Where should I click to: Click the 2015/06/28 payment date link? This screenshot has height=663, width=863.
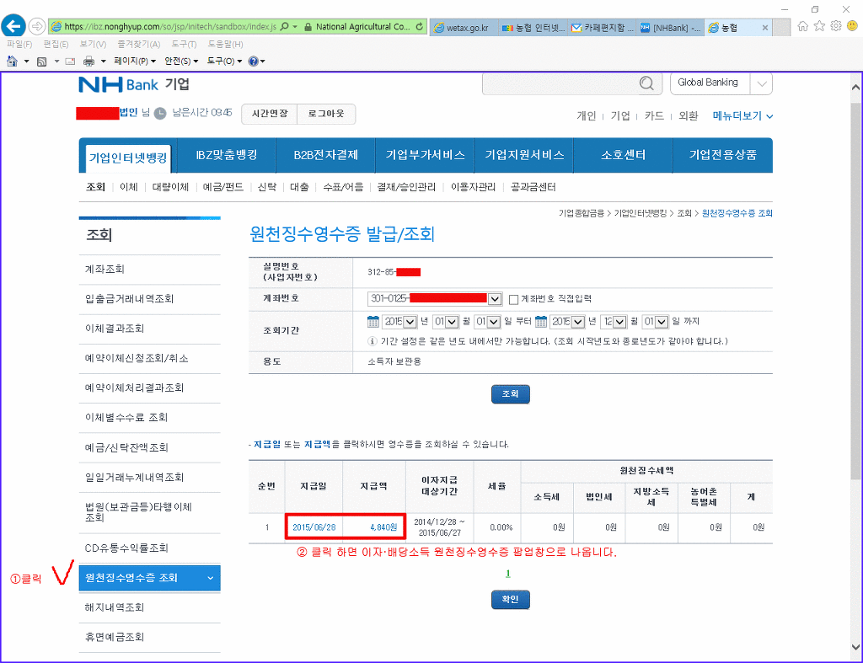(x=314, y=527)
